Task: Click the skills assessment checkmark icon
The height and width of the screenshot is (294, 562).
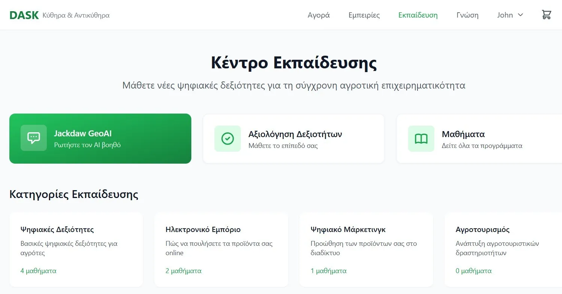Action: pyautogui.click(x=228, y=139)
